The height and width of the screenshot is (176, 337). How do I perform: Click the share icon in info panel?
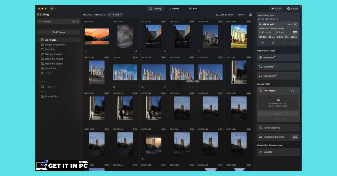pyautogui.click(x=273, y=43)
